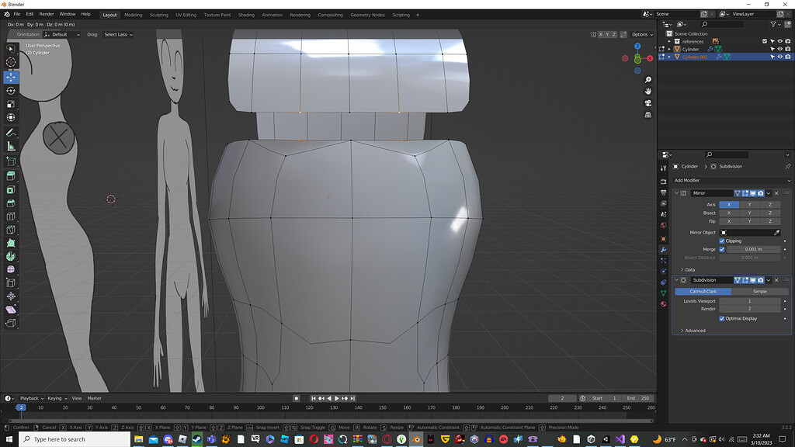The height and width of the screenshot is (447, 795).
Task: Select Simple subdivision type
Action: click(x=759, y=292)
